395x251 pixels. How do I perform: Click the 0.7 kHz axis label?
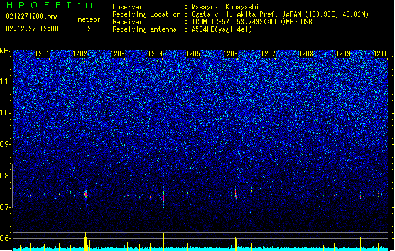click(6, 207)
